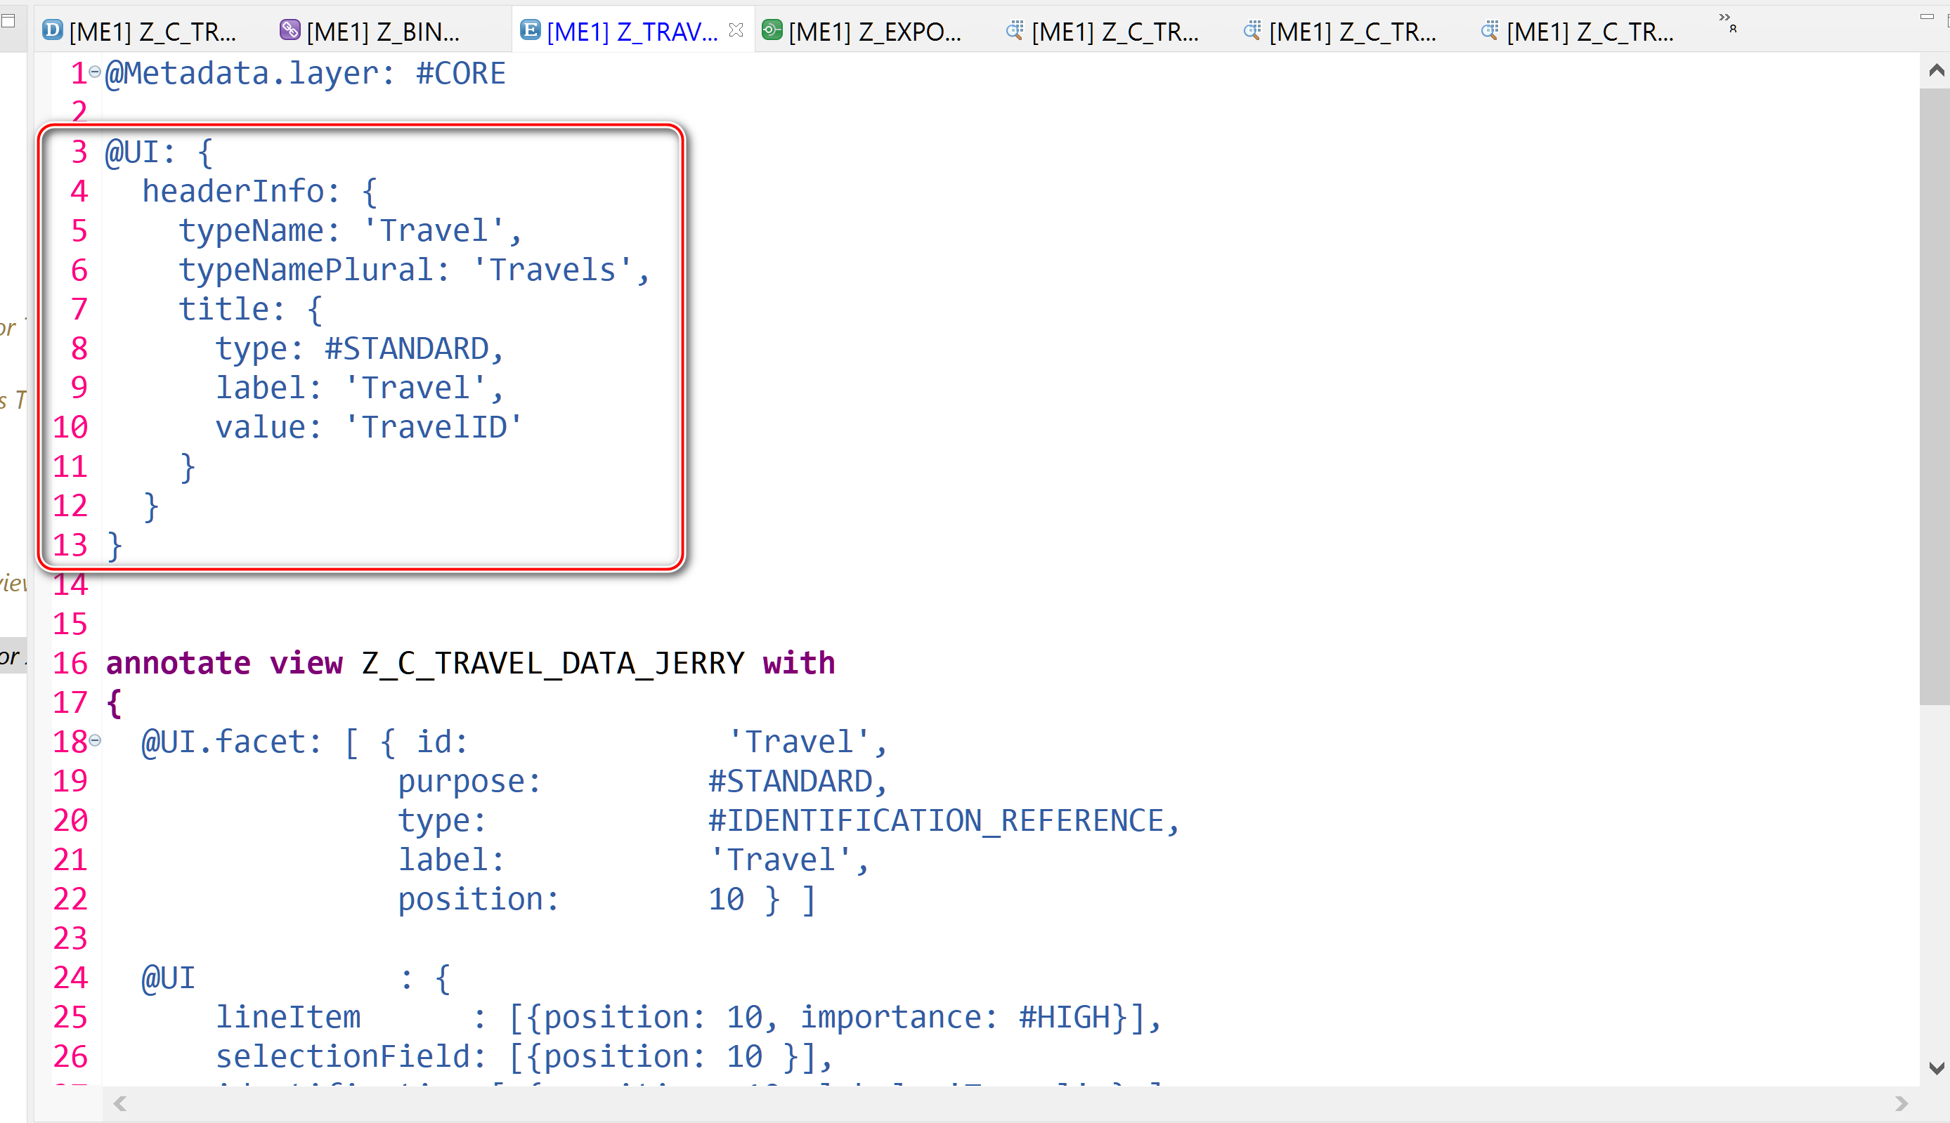Click the horizontal scroll right arrow

[x=1901, y=1104]
